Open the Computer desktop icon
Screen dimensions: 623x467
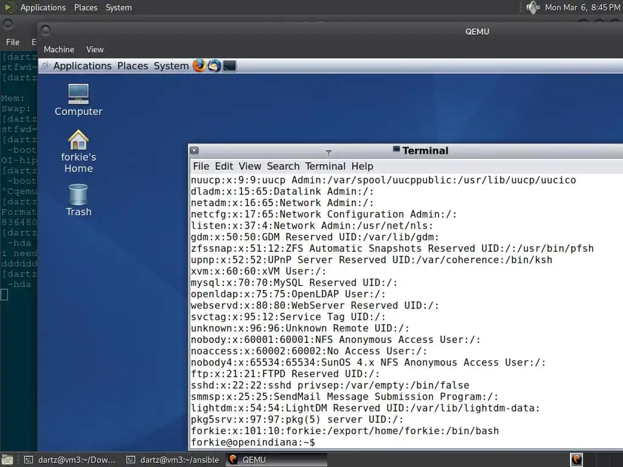pyautogui.click(x=78, y=100)
